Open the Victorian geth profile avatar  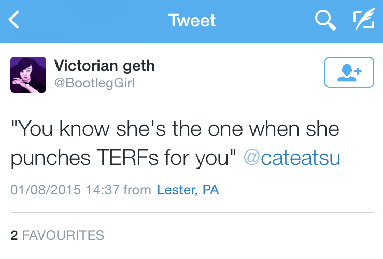tap(29, 75)
